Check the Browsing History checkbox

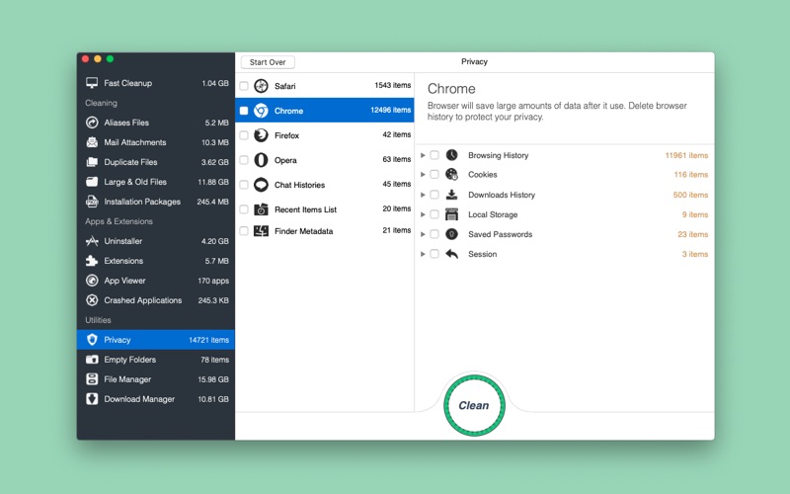(434, 155)
